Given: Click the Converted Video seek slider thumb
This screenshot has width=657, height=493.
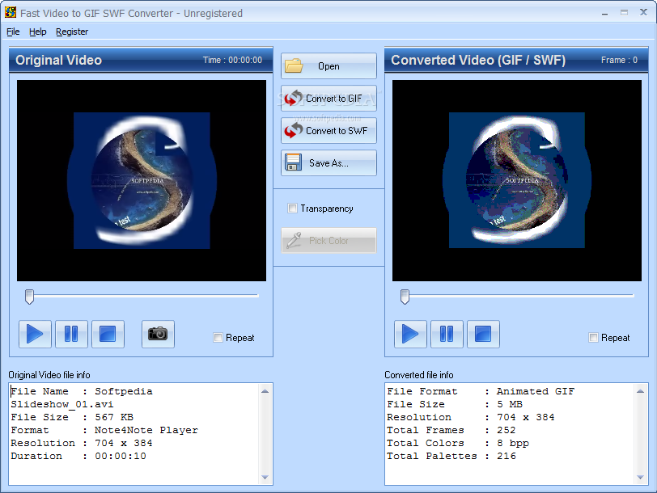Looking at the screenshot, I should 405,297.
